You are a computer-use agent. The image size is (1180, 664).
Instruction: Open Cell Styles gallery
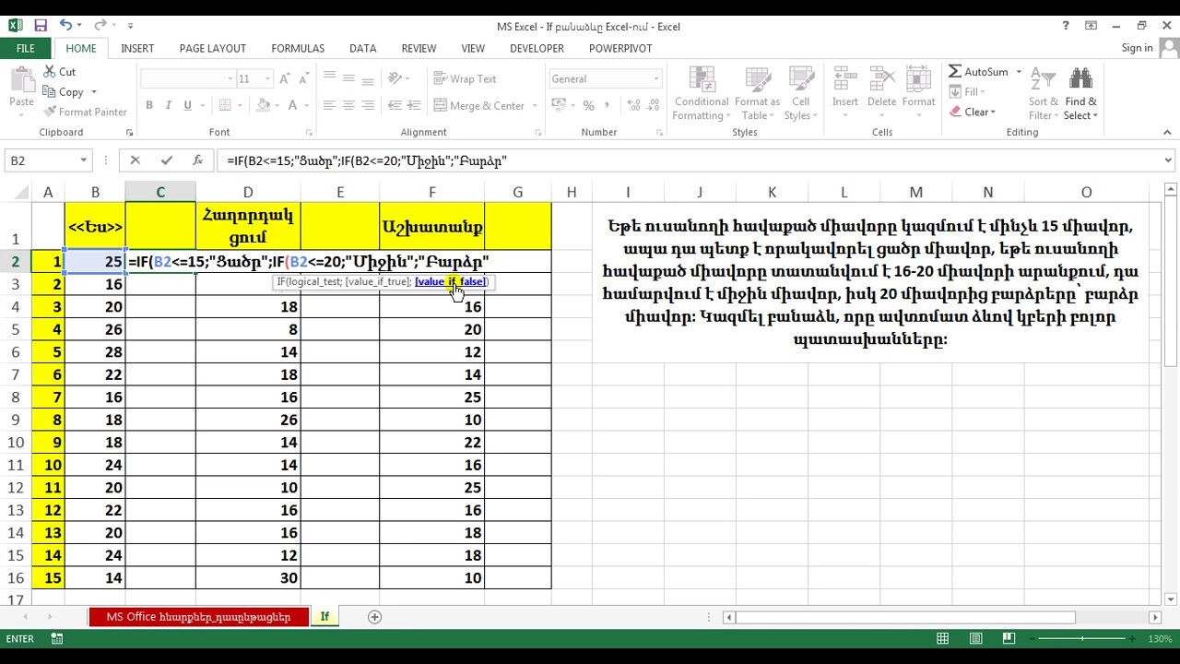click(x=801, y=93)
